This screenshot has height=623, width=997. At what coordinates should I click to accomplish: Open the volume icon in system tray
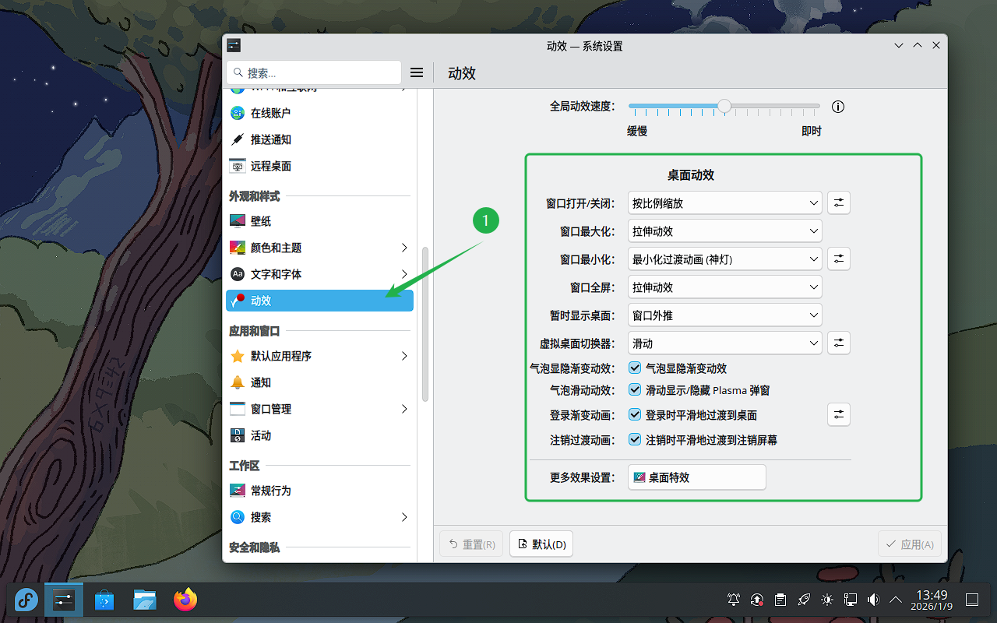[x=873, y=600]
